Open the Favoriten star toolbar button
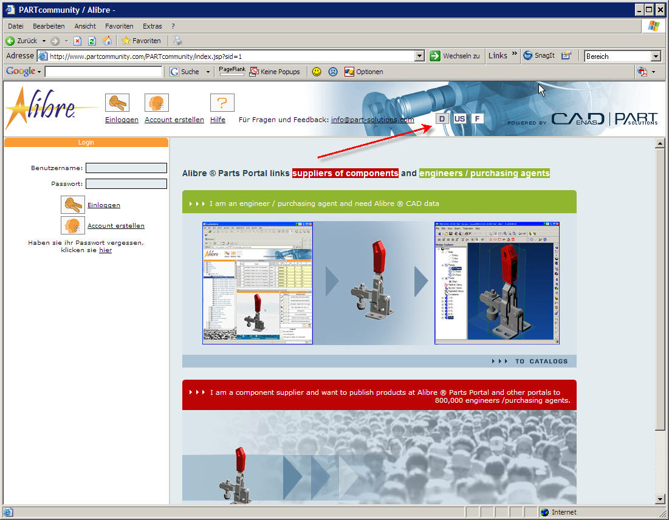The height and width of the screenshot is (520, 669). [x=141, y=41]
